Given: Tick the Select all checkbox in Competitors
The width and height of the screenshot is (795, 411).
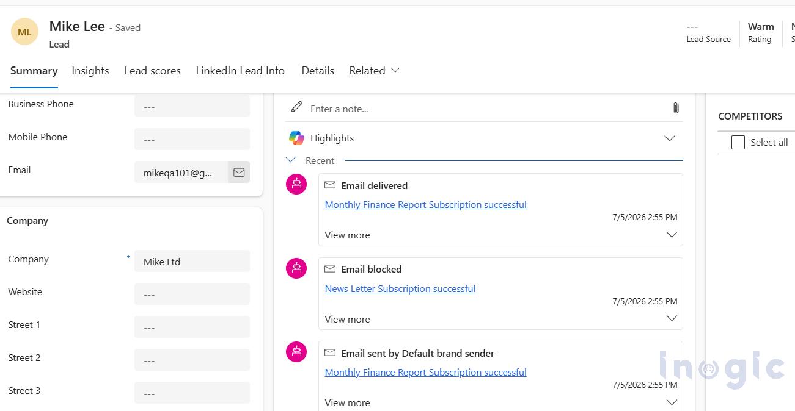Looking at the screenshot, I should (738, 142).
